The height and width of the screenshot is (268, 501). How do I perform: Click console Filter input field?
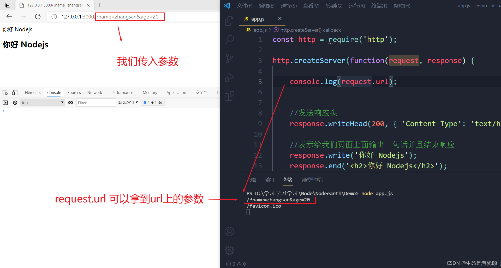(x=96, y=103)
